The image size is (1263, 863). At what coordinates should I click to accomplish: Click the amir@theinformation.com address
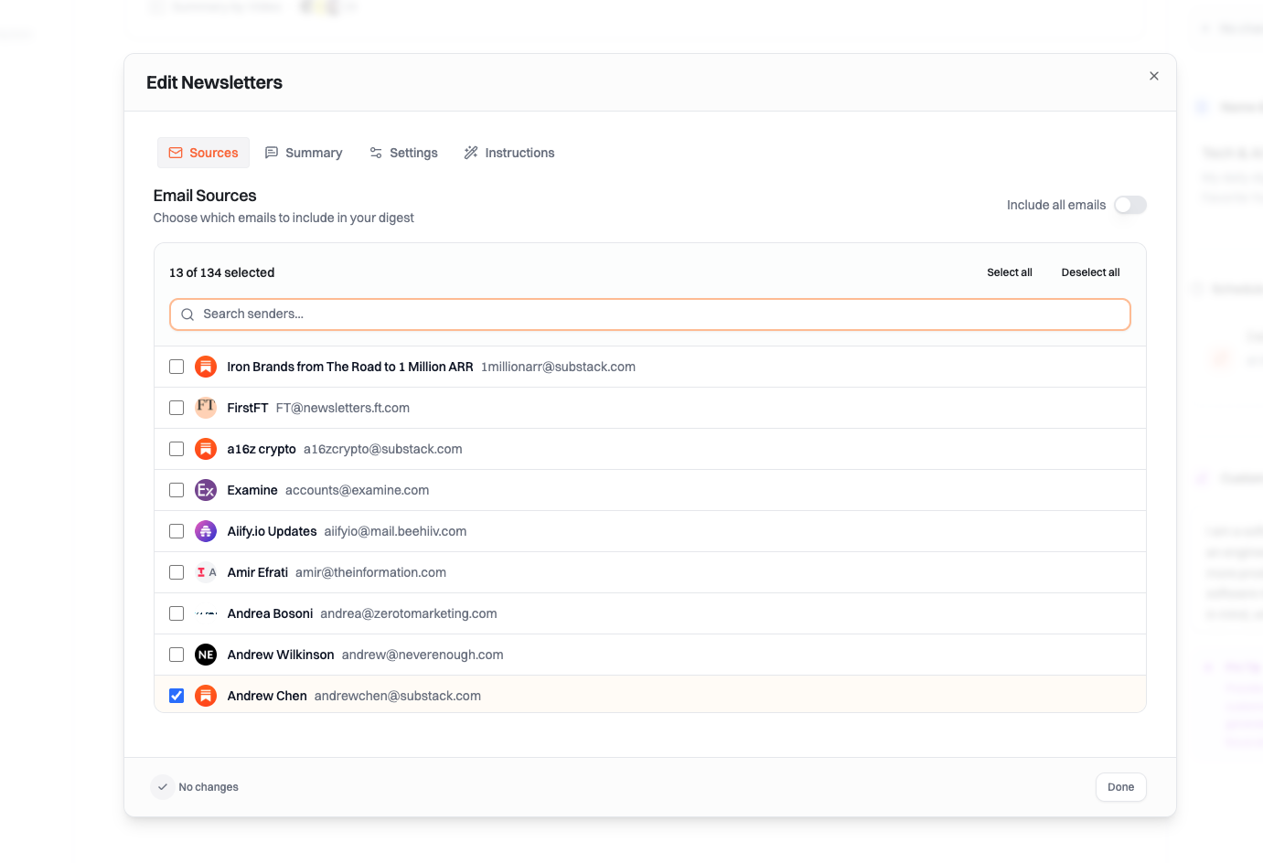pos(370,572)
